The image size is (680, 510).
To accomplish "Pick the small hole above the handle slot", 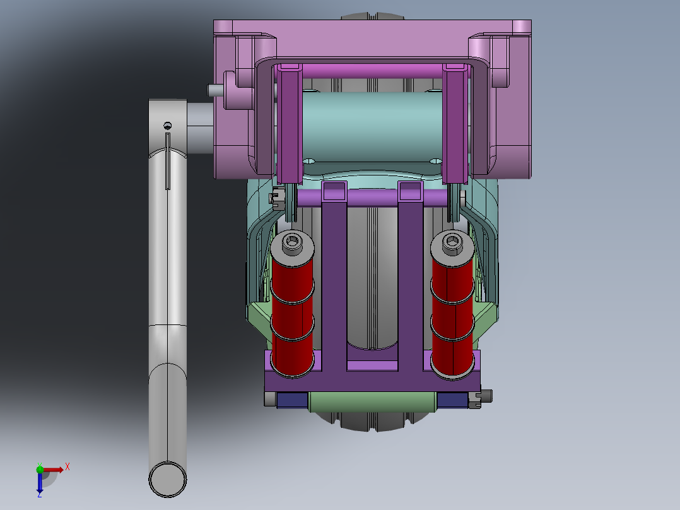I will tap(167, 126).
